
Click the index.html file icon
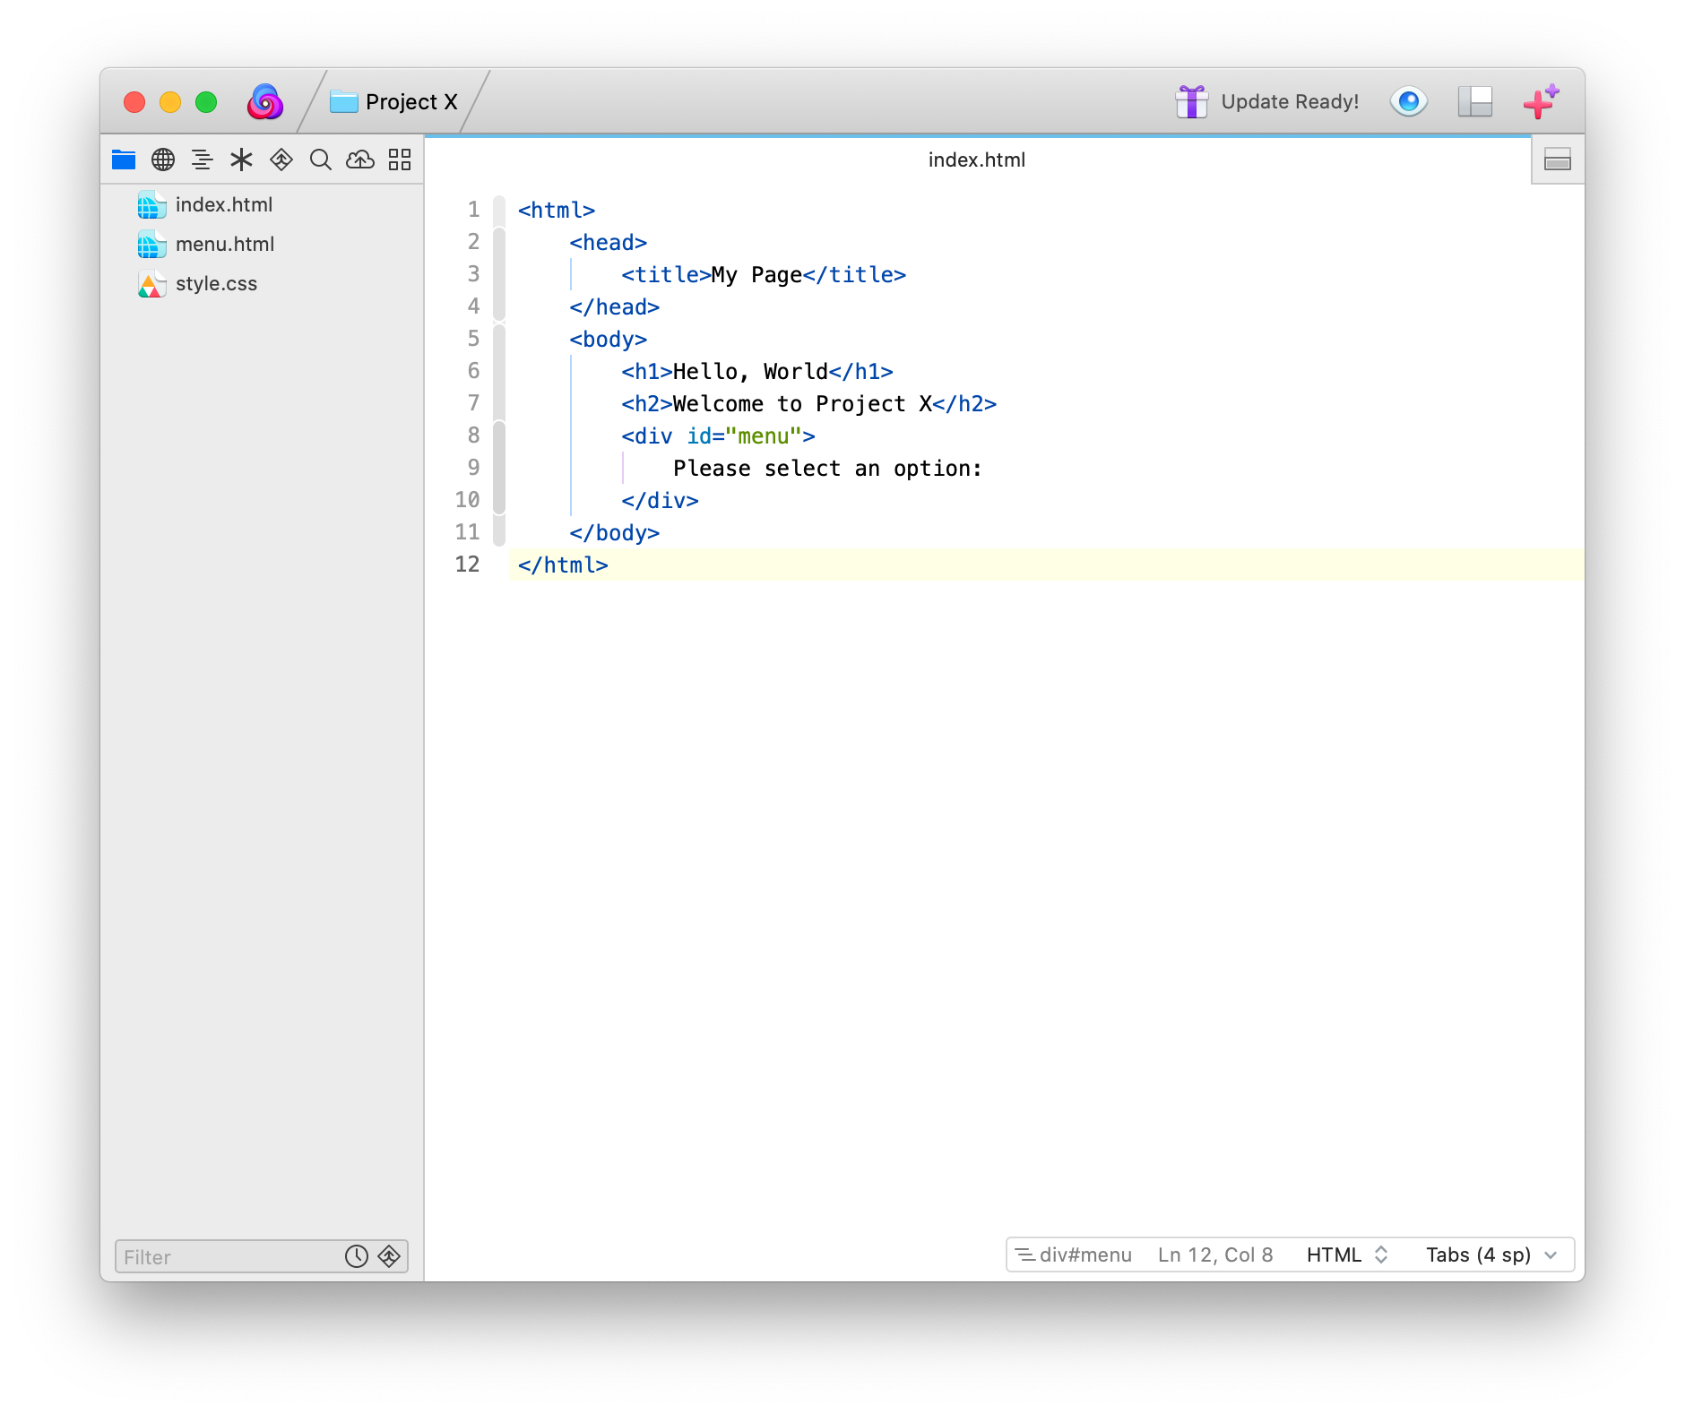pos(151,204)
